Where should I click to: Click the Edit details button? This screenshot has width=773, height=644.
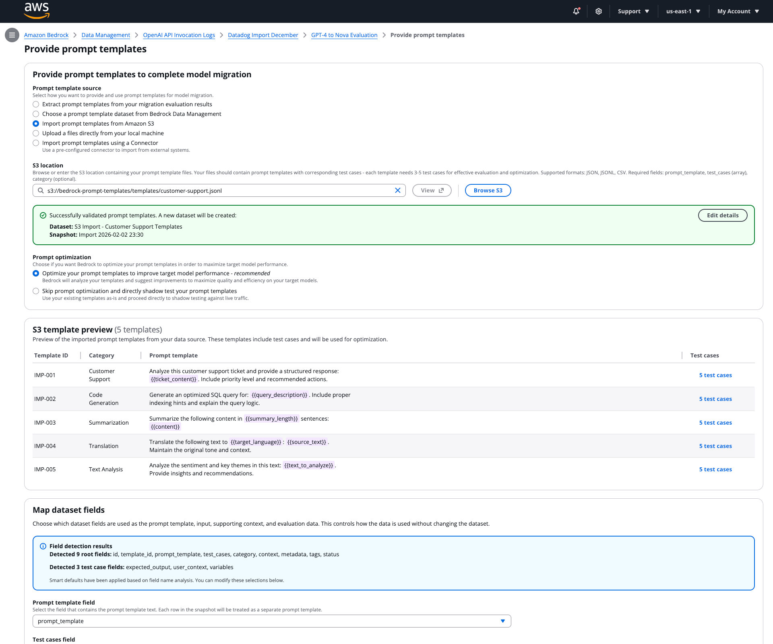(x=723, y=215)
